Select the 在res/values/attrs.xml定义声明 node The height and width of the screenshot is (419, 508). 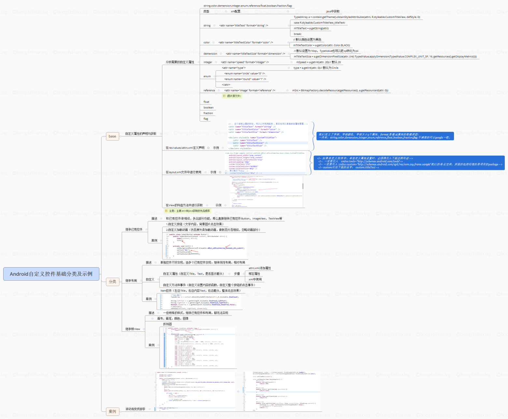point(185,148)
